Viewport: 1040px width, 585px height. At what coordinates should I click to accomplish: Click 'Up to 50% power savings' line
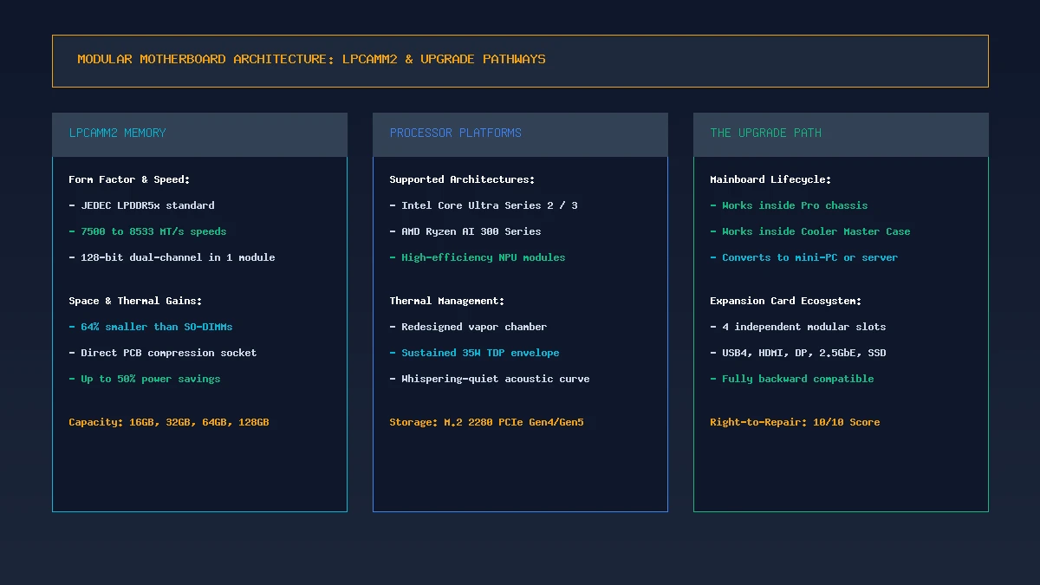pyautogui.click(x=145, y=379)
